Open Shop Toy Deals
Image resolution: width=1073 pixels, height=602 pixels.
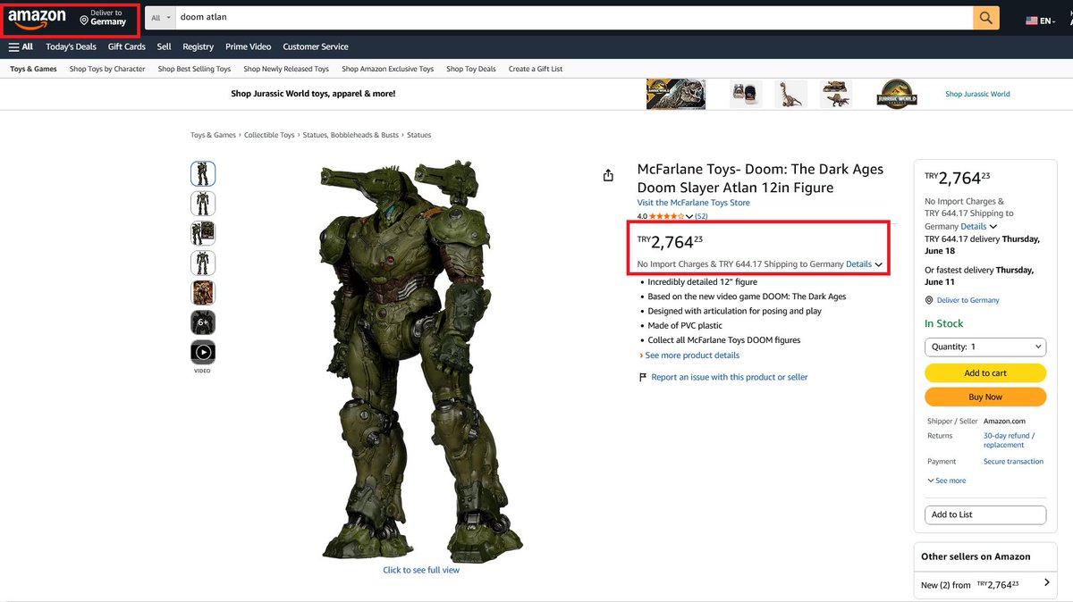pyautogui.click(x=471, y=69)
